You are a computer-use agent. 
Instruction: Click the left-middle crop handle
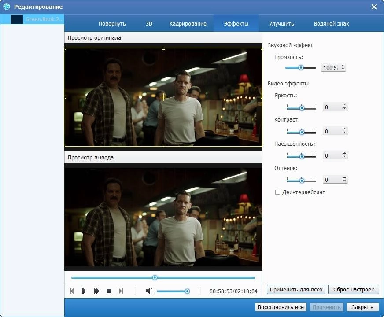[66, 97]
